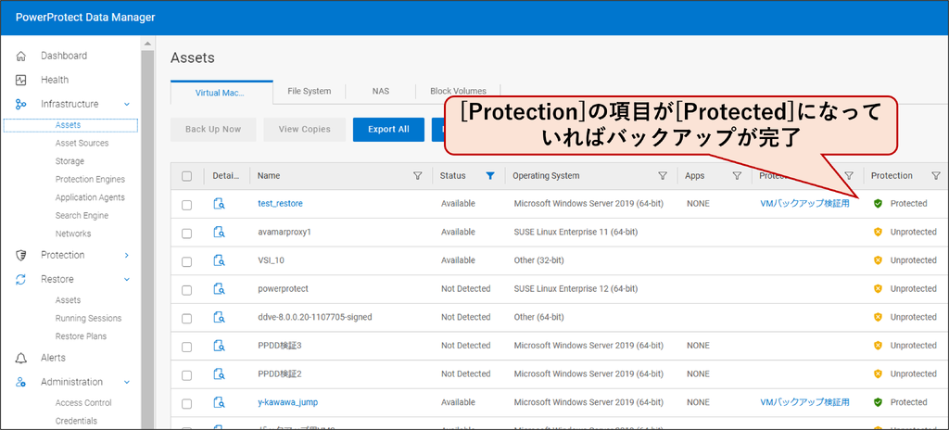Open details icon for ddve-8.0.0.20-1107705-signed
The width and height of the screenshot is (949, 430).
pyautogui.click(x=219, y=317)
